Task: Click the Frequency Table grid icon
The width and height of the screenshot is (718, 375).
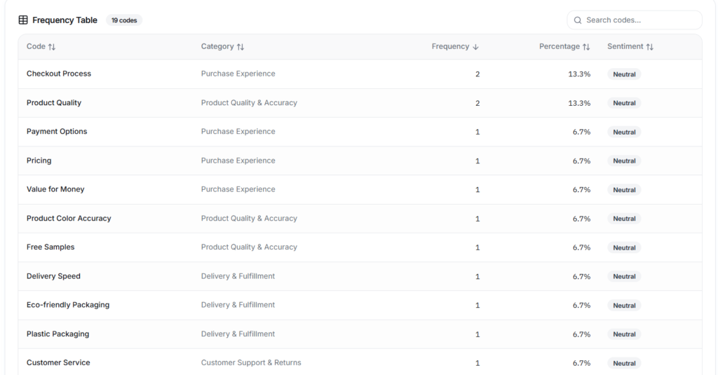Action: (23, 20)
